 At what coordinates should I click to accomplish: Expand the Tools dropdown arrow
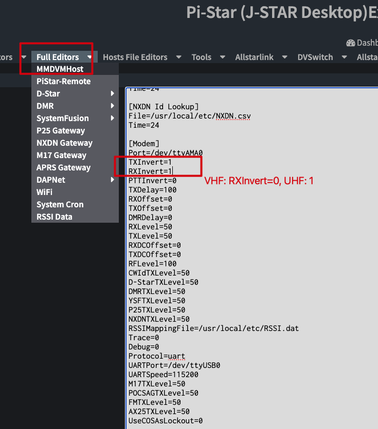point(223,57)
